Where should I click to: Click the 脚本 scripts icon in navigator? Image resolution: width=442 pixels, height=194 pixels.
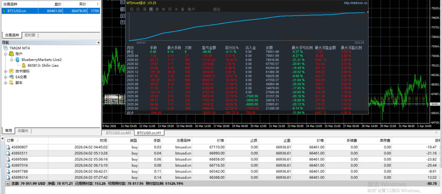[11, 83]
